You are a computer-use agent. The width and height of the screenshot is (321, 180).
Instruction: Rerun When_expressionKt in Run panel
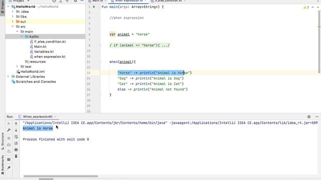(x=9, y=123)
